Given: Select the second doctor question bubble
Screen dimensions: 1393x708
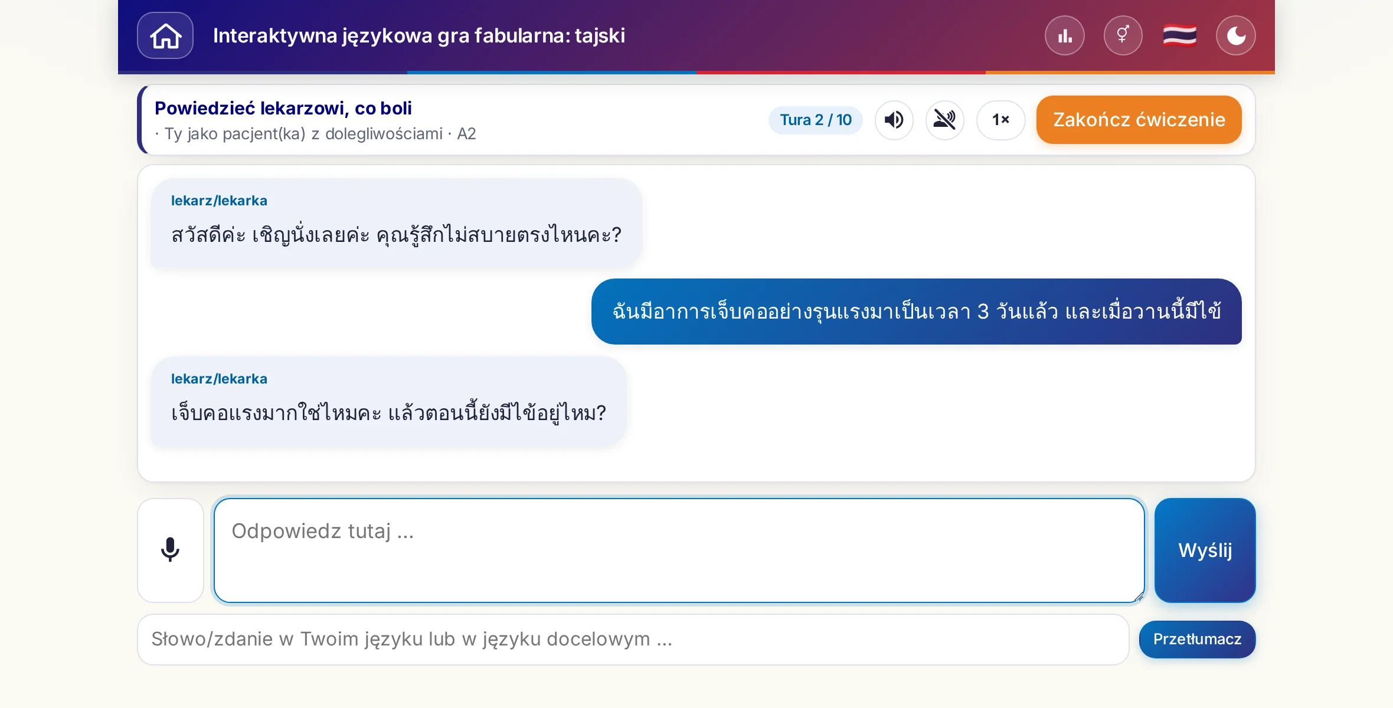Looking at the screenshot, I should [x=388, y=402].
